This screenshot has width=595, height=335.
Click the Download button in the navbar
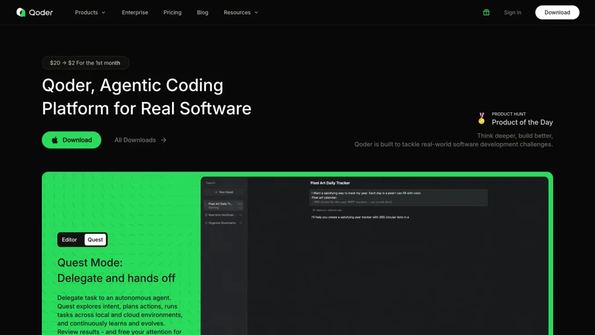coord(557,12)
